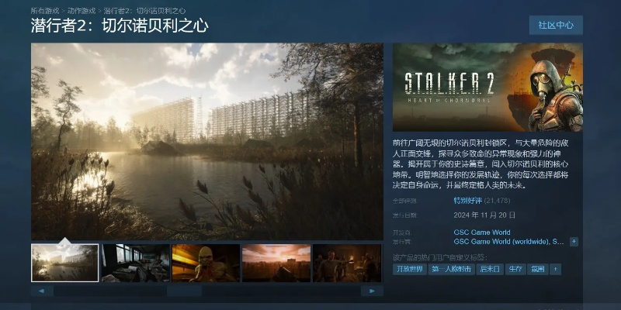Click the S.T.A.L.K.E.R. 2 header capsule image
This screenshot has height=310, width=621.
coord(487,87)
